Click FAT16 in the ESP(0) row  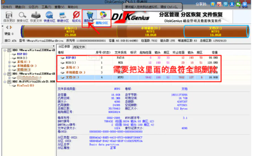121,58
